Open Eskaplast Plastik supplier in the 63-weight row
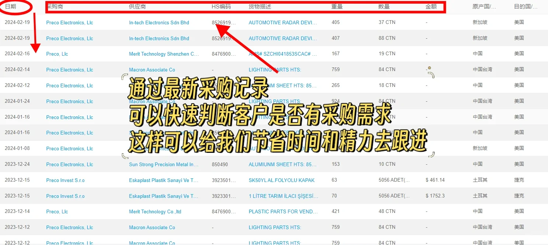 tap(164, 180)
